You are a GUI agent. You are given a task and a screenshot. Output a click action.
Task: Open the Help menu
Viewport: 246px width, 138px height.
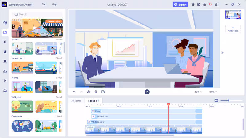pos(54,4)
